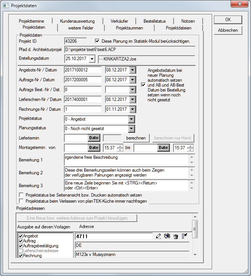251x276 pixels.
Task: Click the Angebots-Nr input field
Action: point(82,70)
